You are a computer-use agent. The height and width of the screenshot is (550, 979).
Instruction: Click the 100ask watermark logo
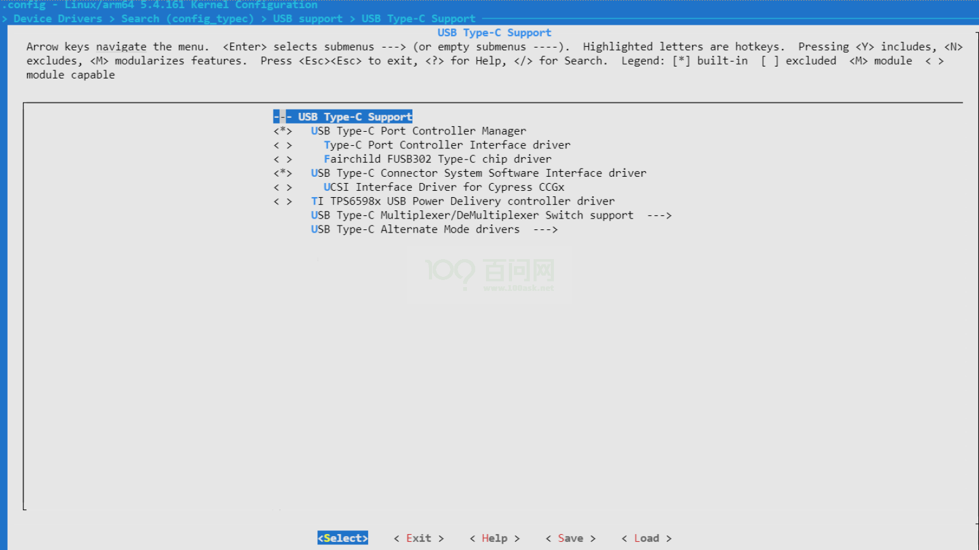(489, 274)
